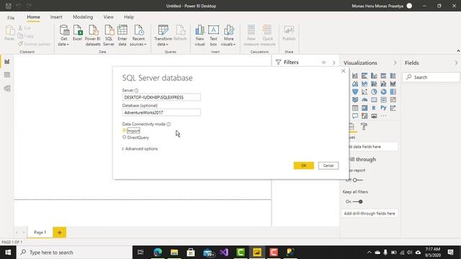Select the Python visual
This screenshot has width=461, height=259.
coord(383,108)
